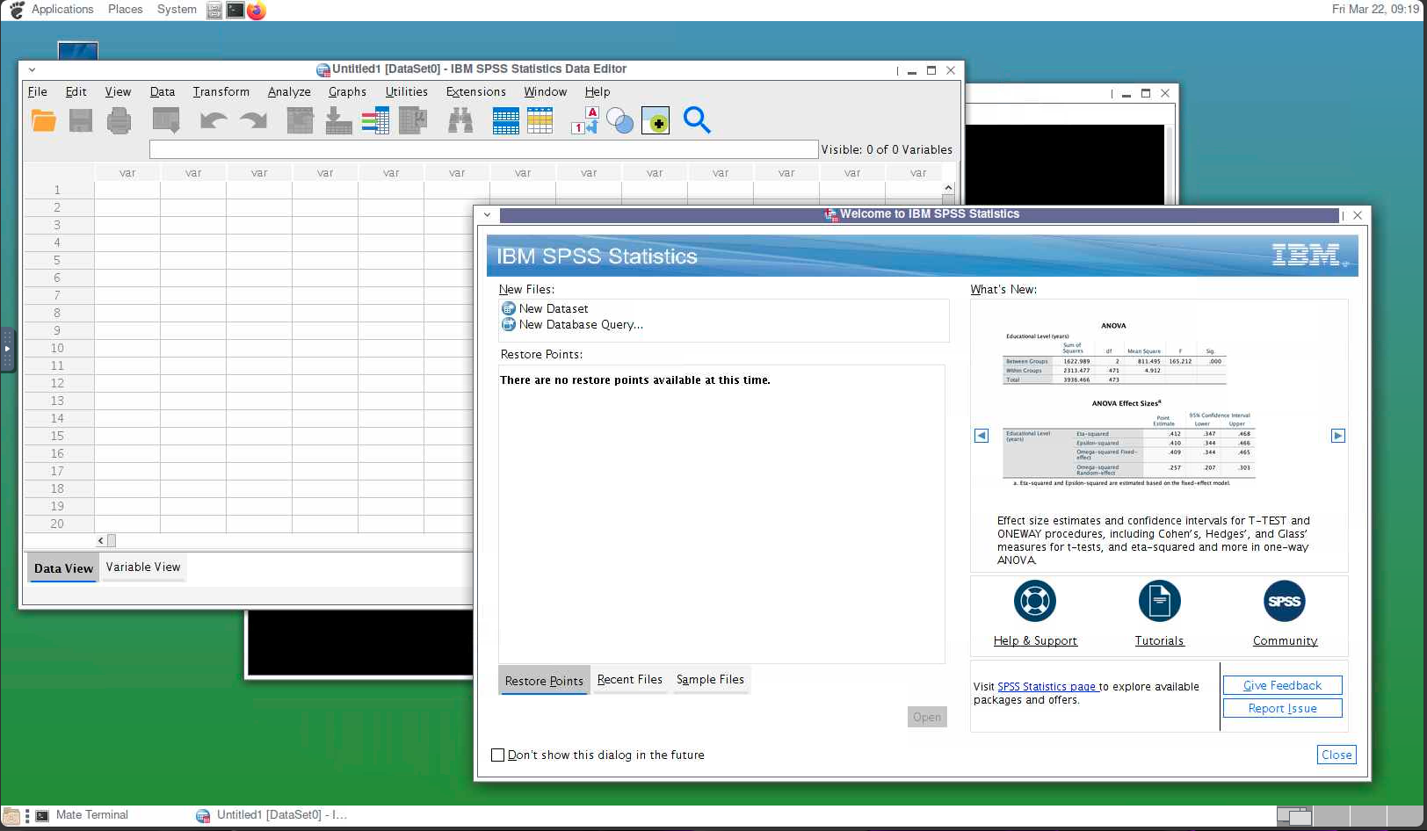Toggle Don't show this dialog checkbox

point(498,755)
